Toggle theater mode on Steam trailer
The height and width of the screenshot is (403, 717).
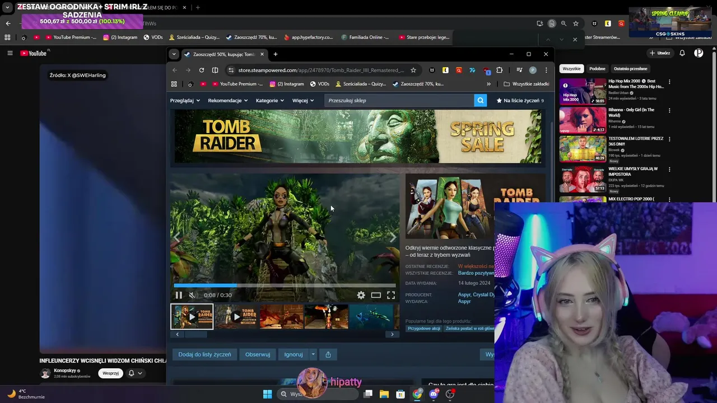coord(376,295)
